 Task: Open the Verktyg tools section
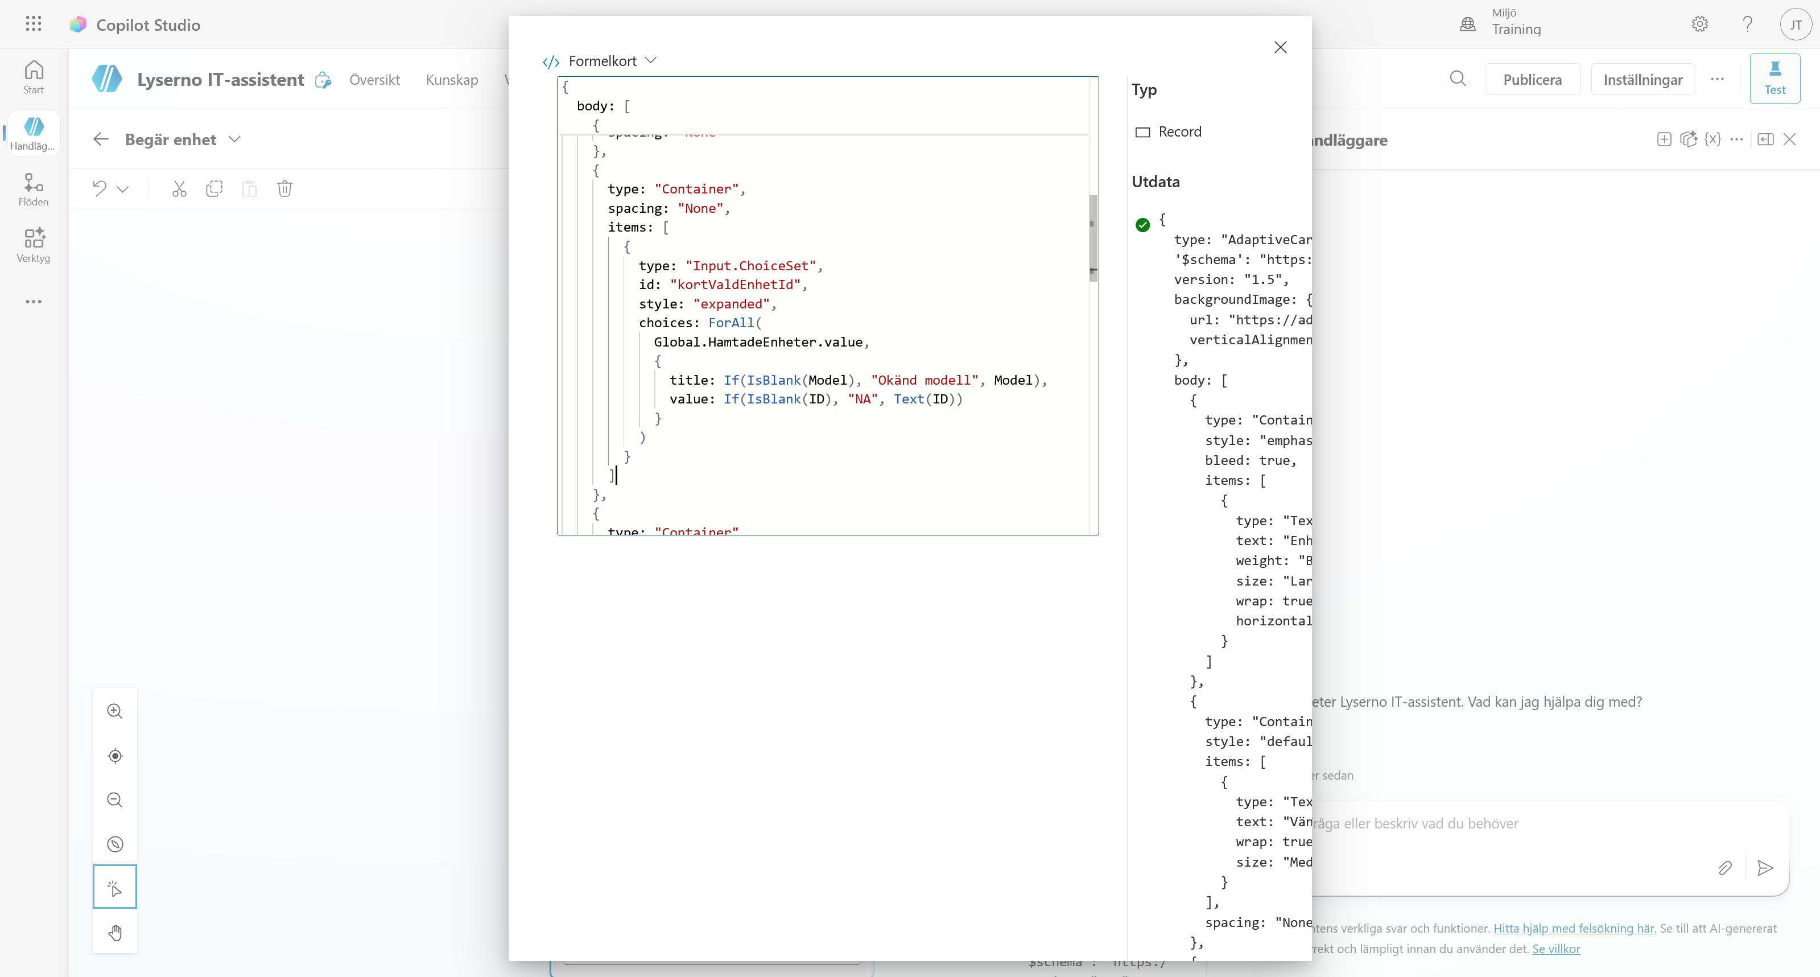click(x=33, y=245)
